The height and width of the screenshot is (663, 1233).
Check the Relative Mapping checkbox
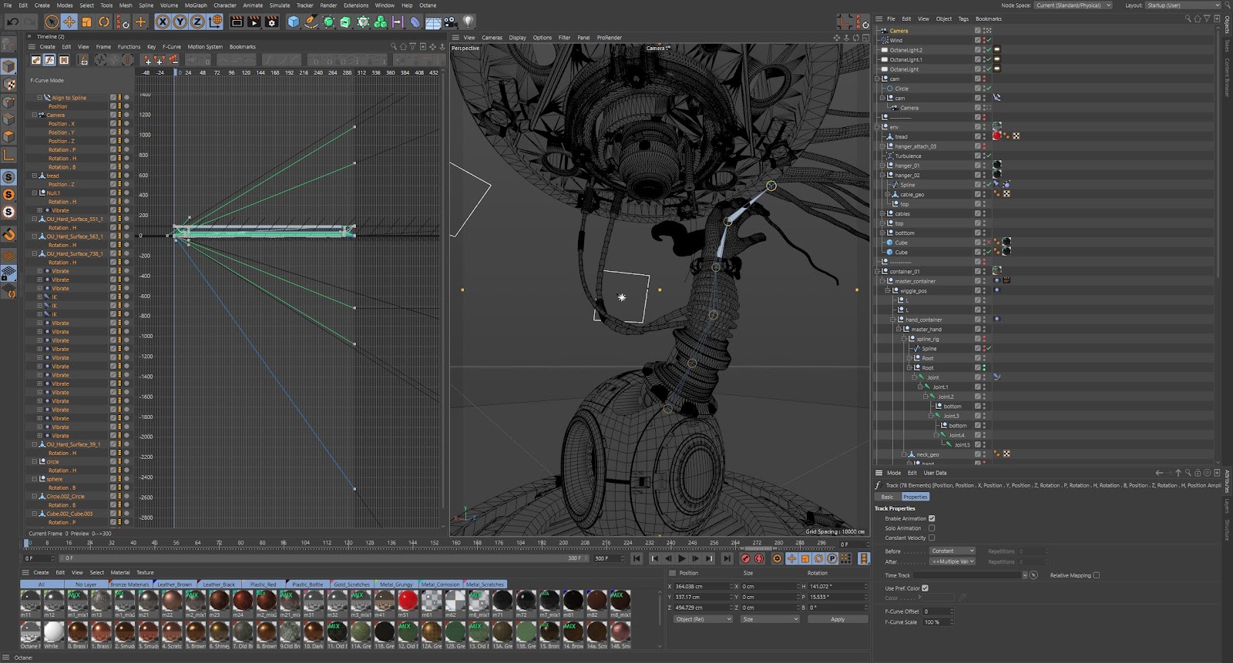[1097, 575]
